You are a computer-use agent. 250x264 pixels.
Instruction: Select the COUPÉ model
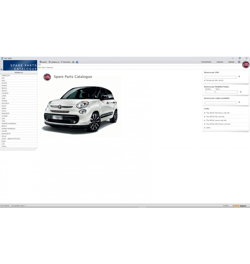point(19,131)
